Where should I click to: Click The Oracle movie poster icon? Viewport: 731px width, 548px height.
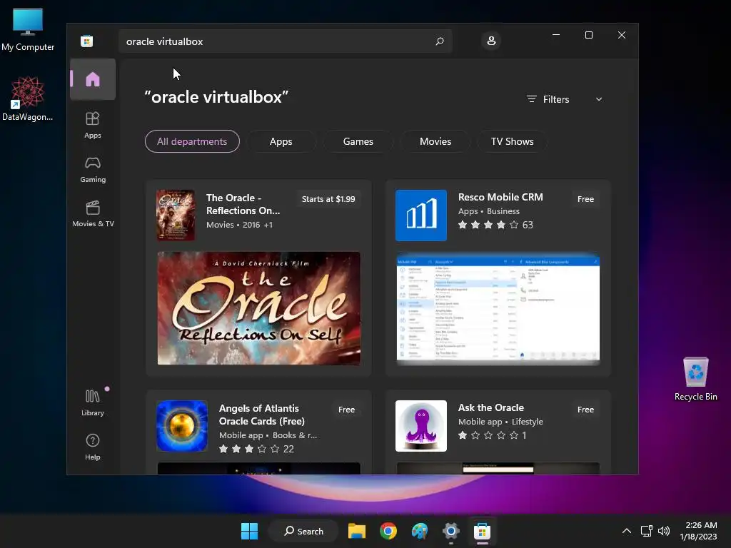[x=176, y=215]
